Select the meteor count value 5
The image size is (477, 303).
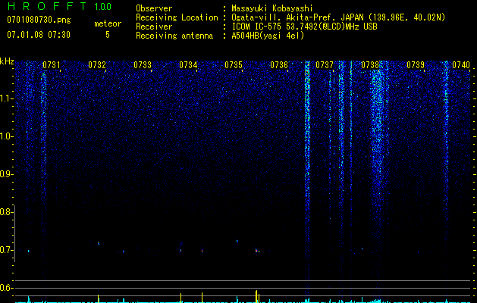(x=108, y=35)
